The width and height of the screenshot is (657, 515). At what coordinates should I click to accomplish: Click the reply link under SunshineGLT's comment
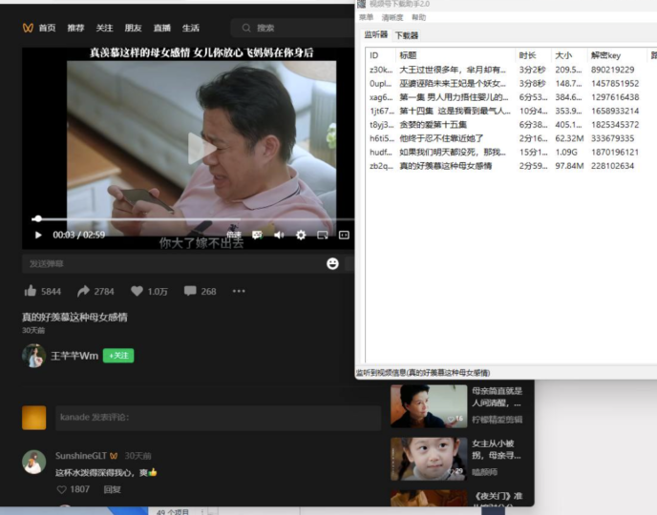(112, 489)
